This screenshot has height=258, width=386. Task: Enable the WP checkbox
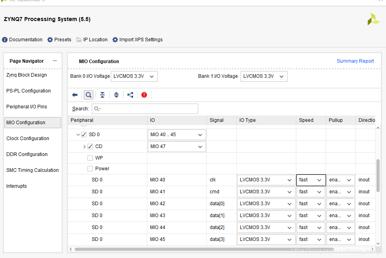[90, 158]
